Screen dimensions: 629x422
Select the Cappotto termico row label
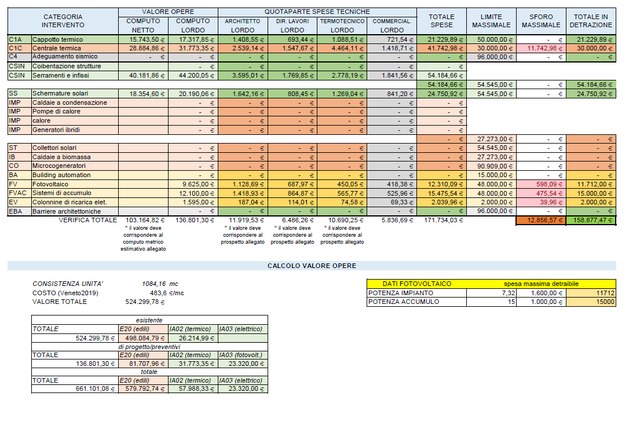(x=75, y=40)
